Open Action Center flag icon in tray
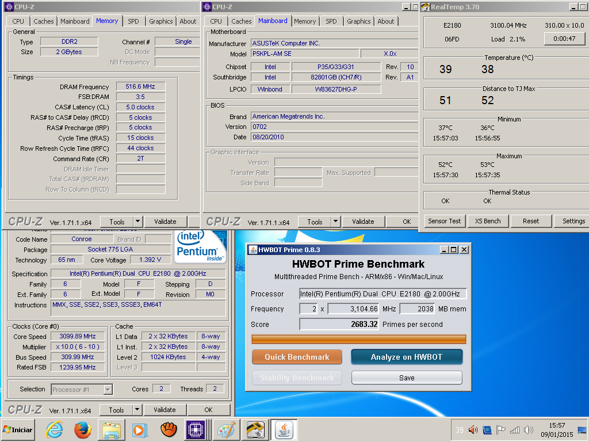The height and width of the screenshot is (442, 589). [500, 429]
